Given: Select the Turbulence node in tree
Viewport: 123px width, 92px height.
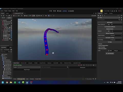Looking at the screenshot, I should [7, 37].
